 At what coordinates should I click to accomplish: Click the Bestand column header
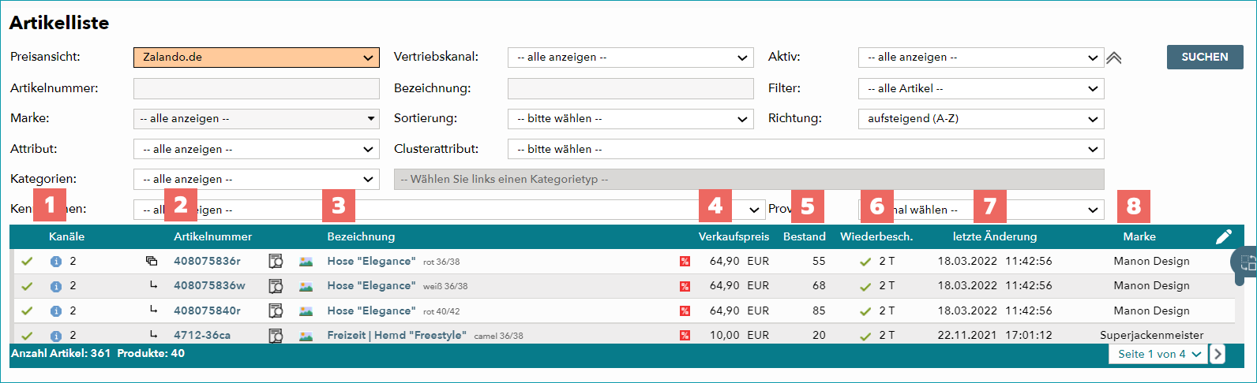pyautogui.click(x=805, y=236)
